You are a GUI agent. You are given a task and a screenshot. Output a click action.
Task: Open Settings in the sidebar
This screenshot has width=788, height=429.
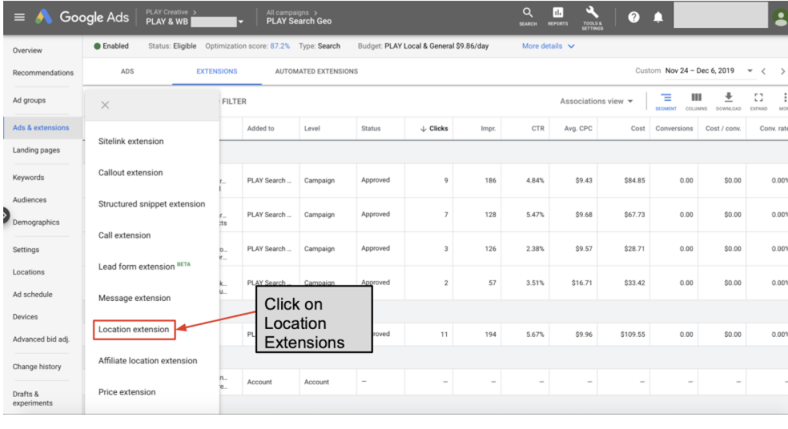pyautogui.click(x=26, y=250)
